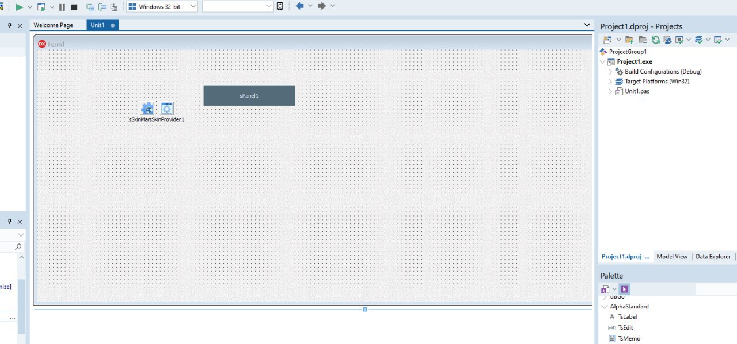737x344 pixels.
Task: Open the dropdown arrow next to Run
Action: click(30, 7)
